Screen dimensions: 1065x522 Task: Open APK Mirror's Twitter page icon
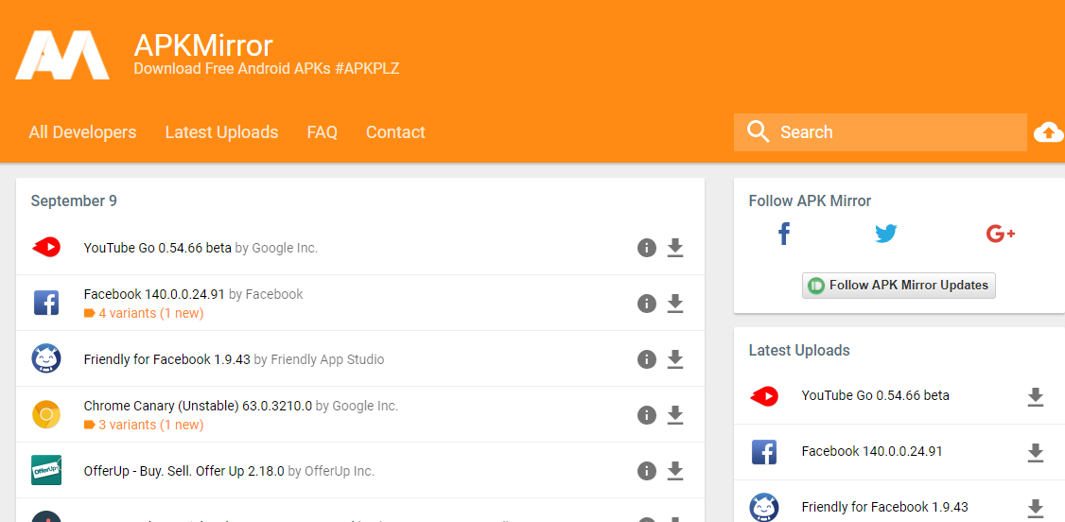click(x=885, y=234)
